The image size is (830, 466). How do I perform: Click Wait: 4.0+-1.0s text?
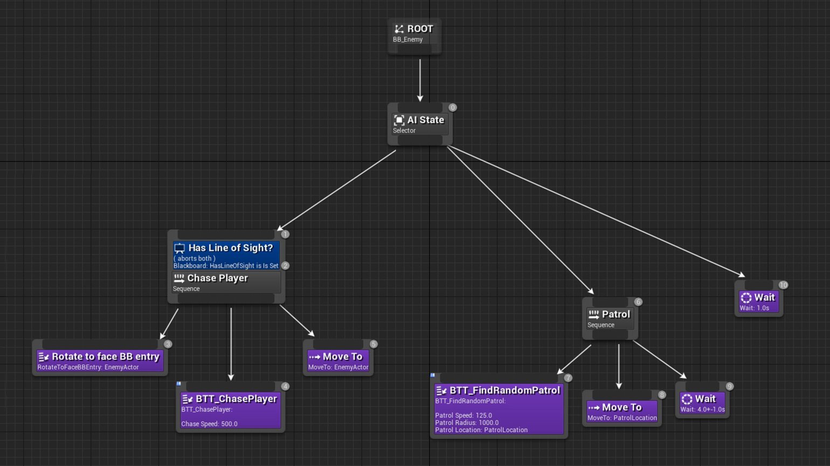coord(702,409)
